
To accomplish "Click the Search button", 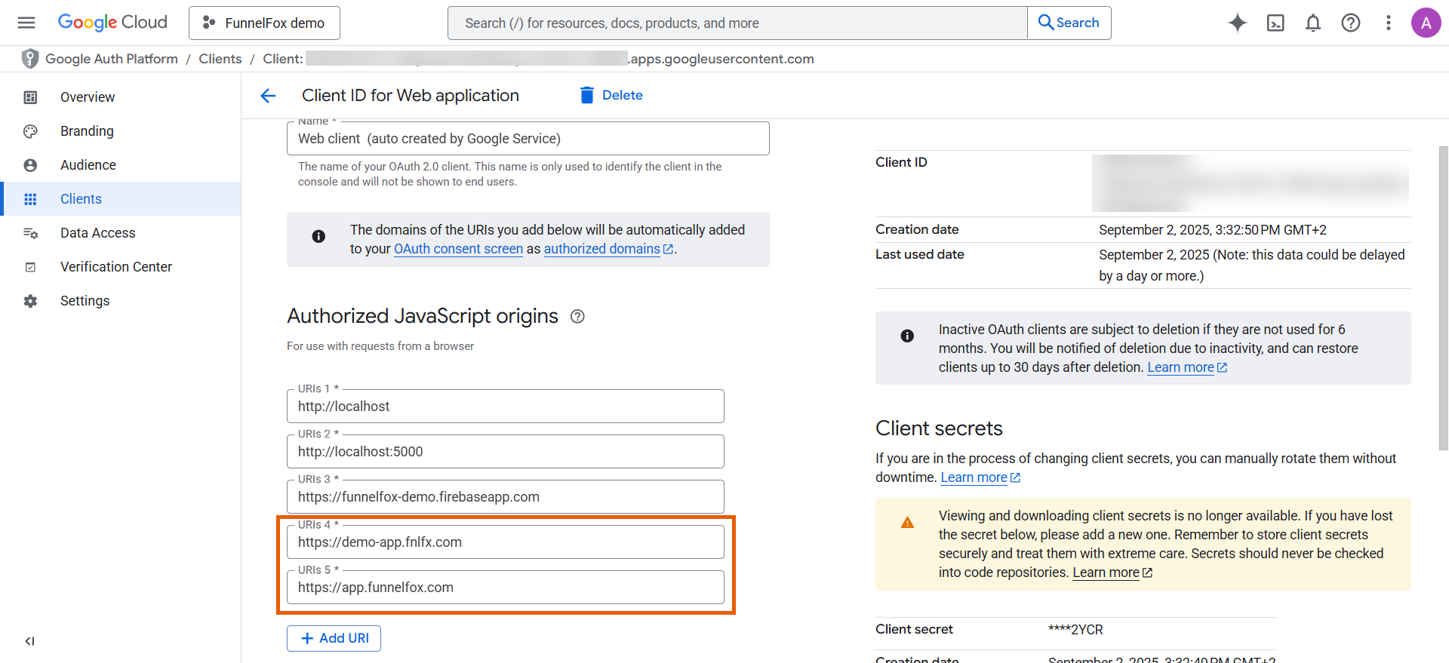I will [1069, 23].
